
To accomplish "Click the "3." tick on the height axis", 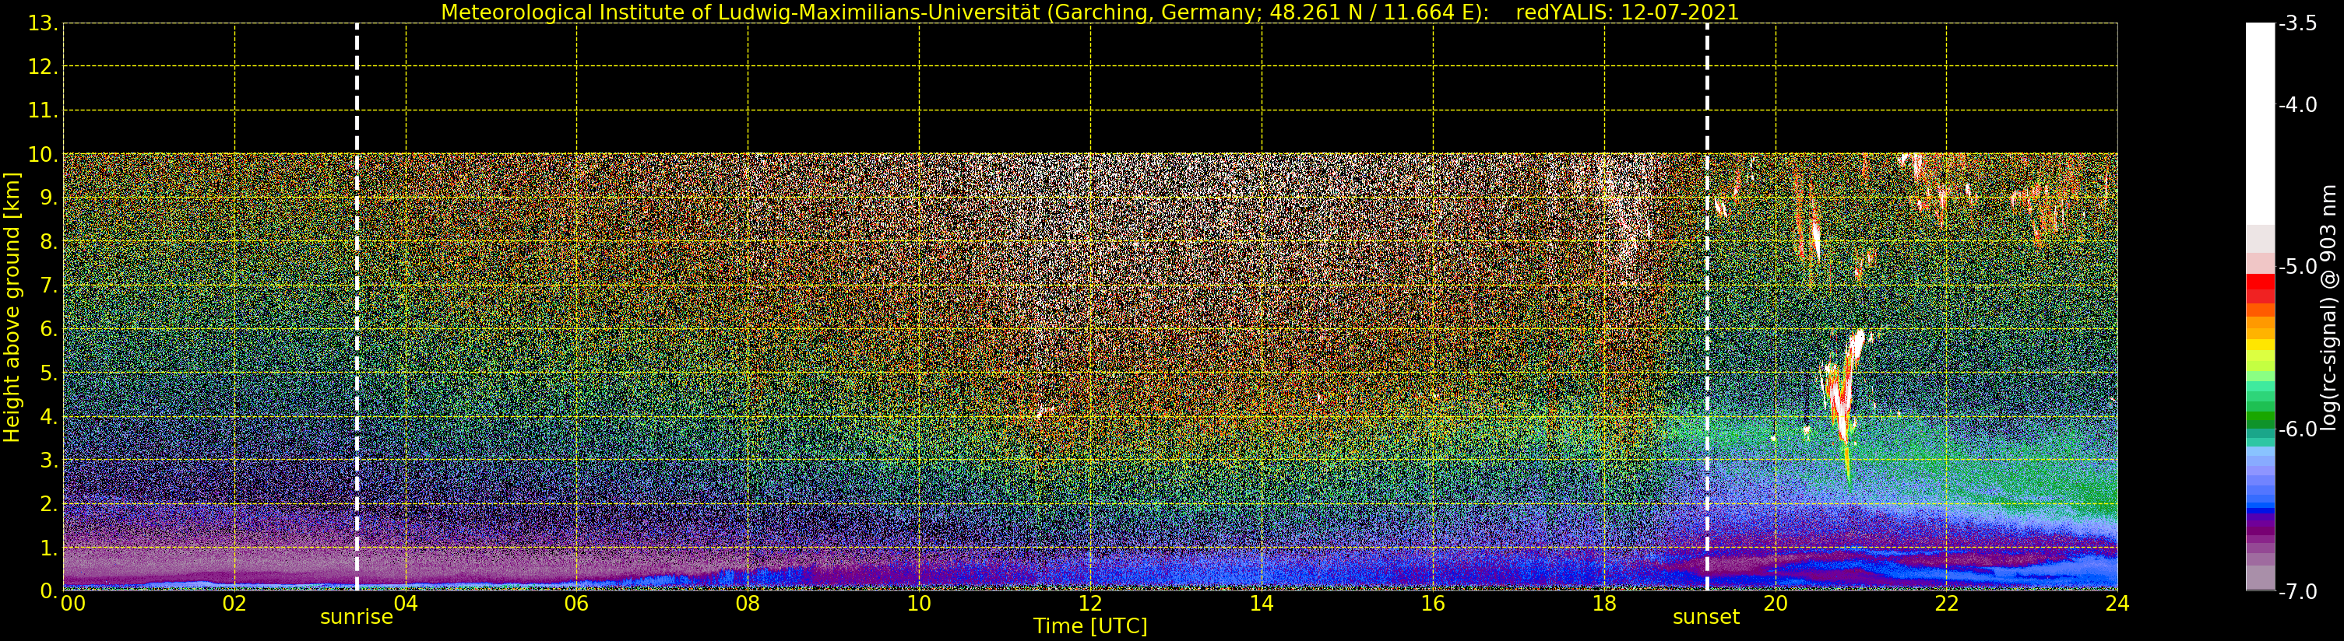I will (49, 460).
